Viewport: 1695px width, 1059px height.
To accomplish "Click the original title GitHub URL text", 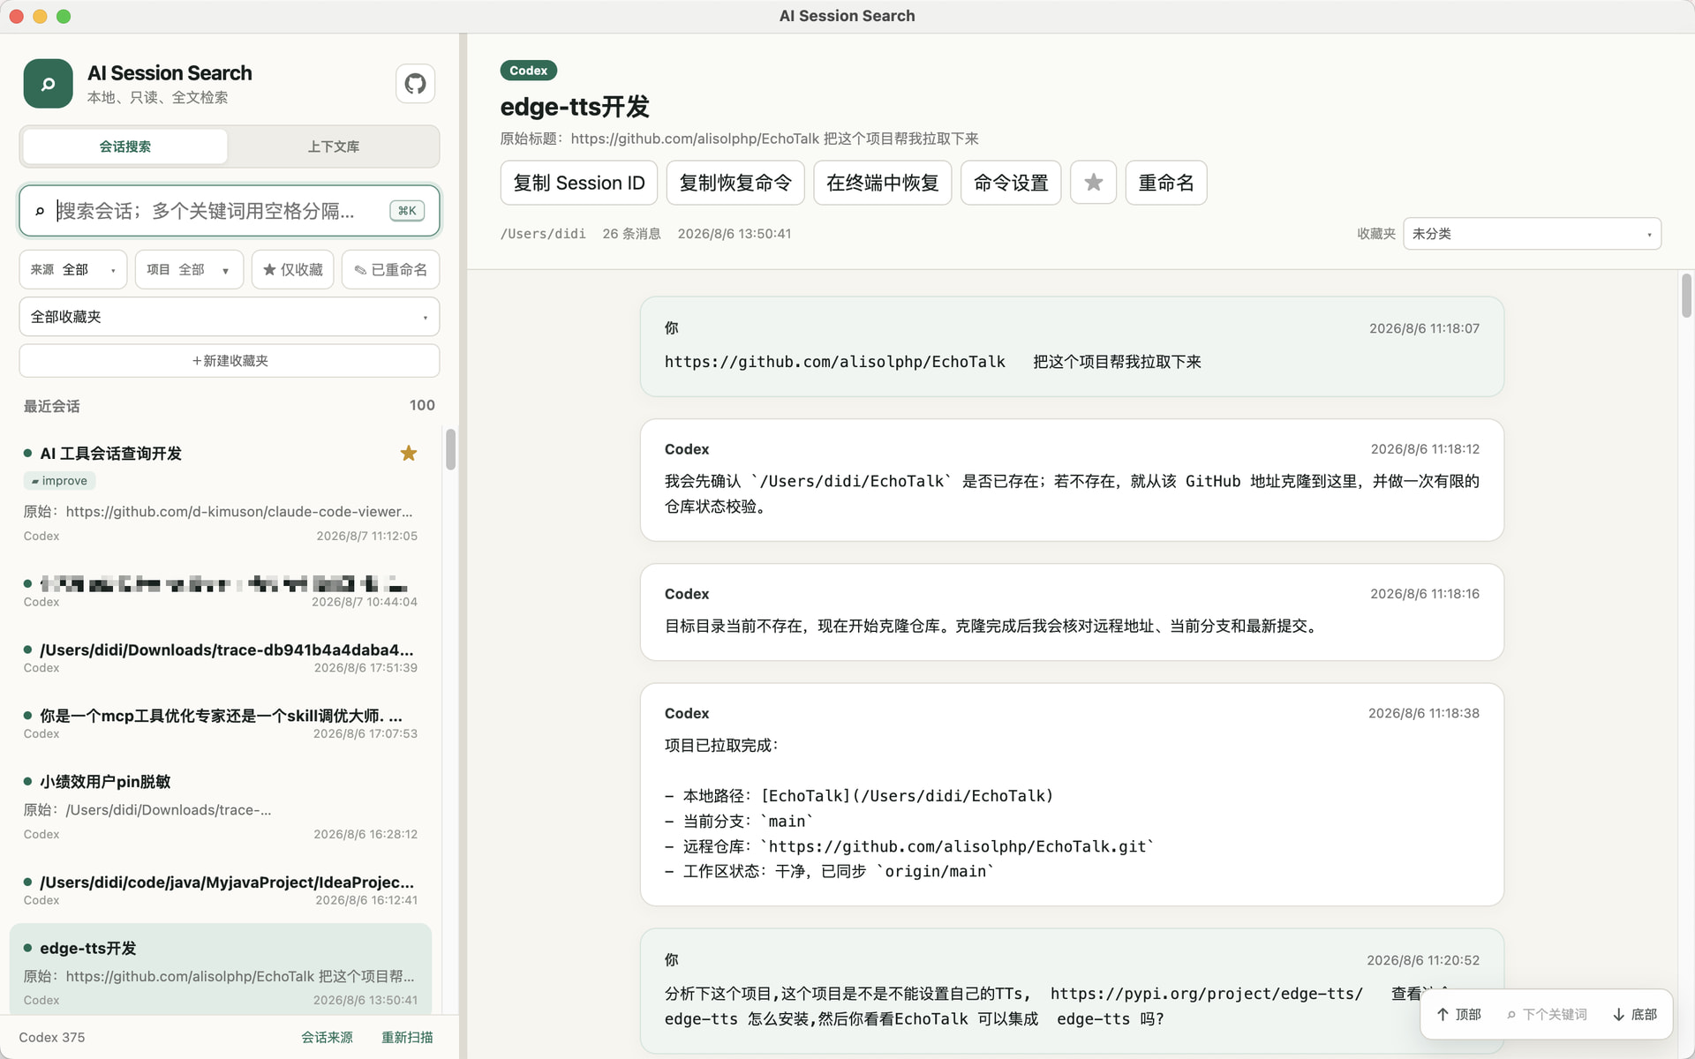I will coord(696,139).
